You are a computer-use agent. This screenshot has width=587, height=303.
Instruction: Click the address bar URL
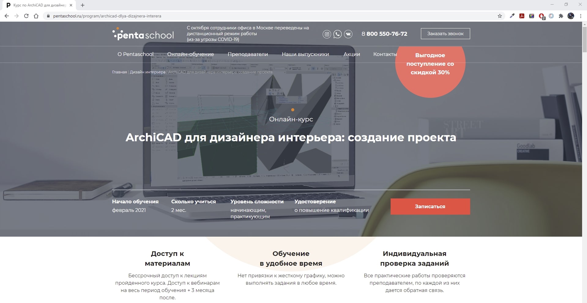(107, 16)
